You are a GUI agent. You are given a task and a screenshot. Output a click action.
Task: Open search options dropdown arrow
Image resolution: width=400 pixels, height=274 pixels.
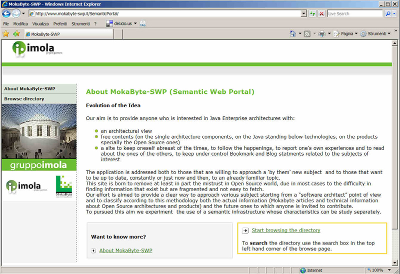tap(394, 14)
